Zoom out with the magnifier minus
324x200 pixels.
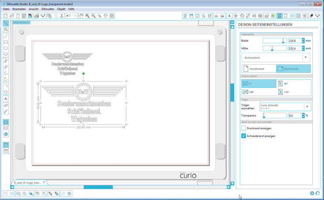[94, 16]
